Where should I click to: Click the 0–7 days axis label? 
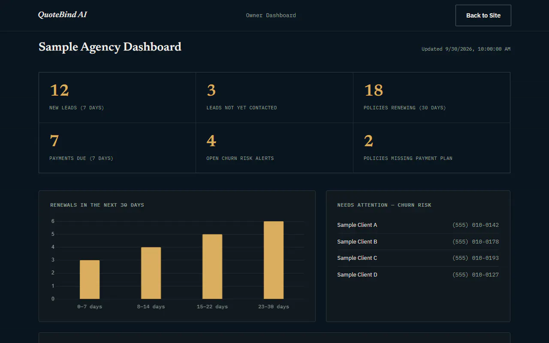[x=90, y=307]
